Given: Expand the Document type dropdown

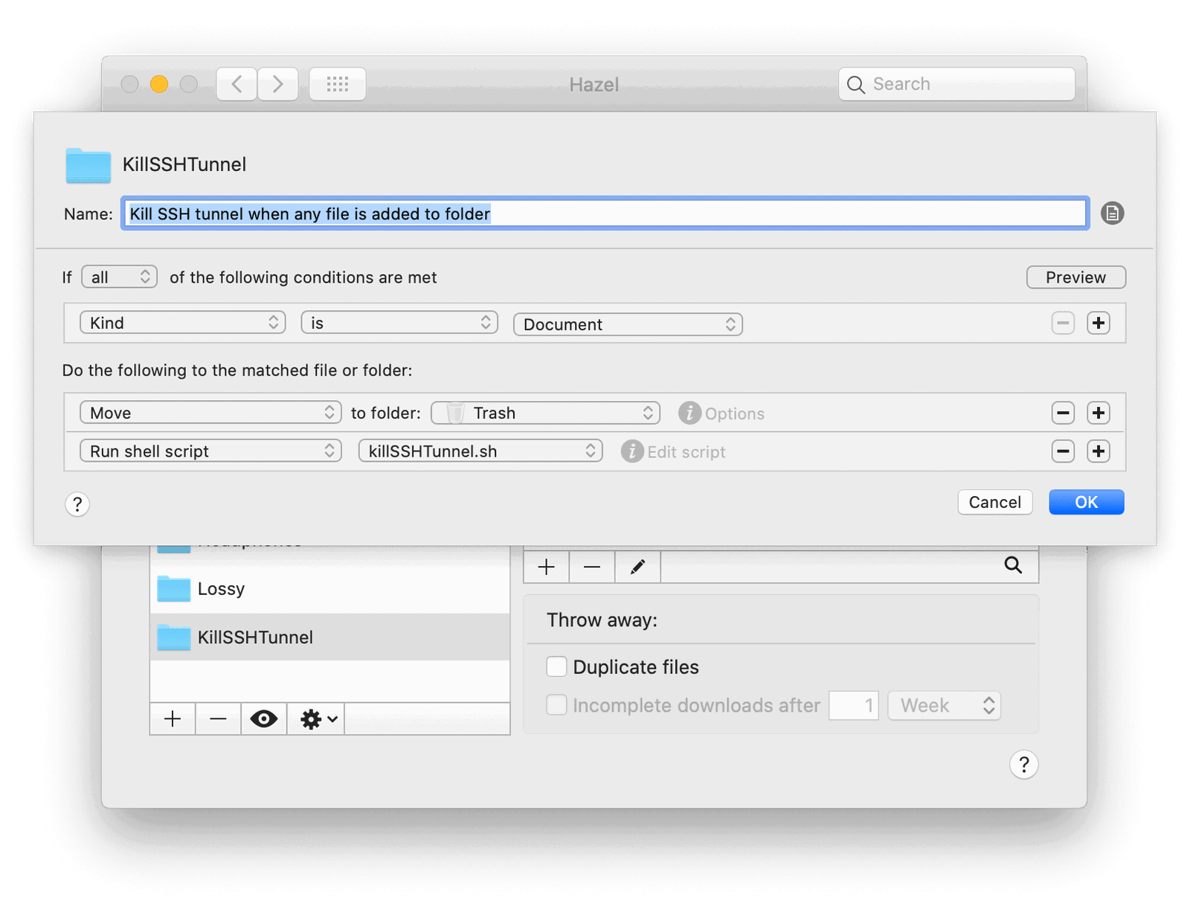Looking at the screenshot, I should [628, 324].
